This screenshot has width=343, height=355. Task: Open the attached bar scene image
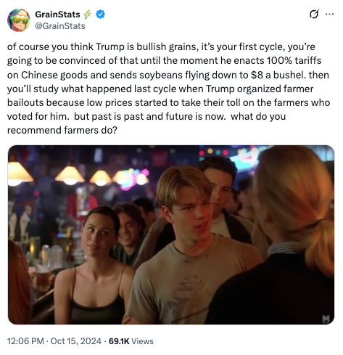[x=171, y=234]
